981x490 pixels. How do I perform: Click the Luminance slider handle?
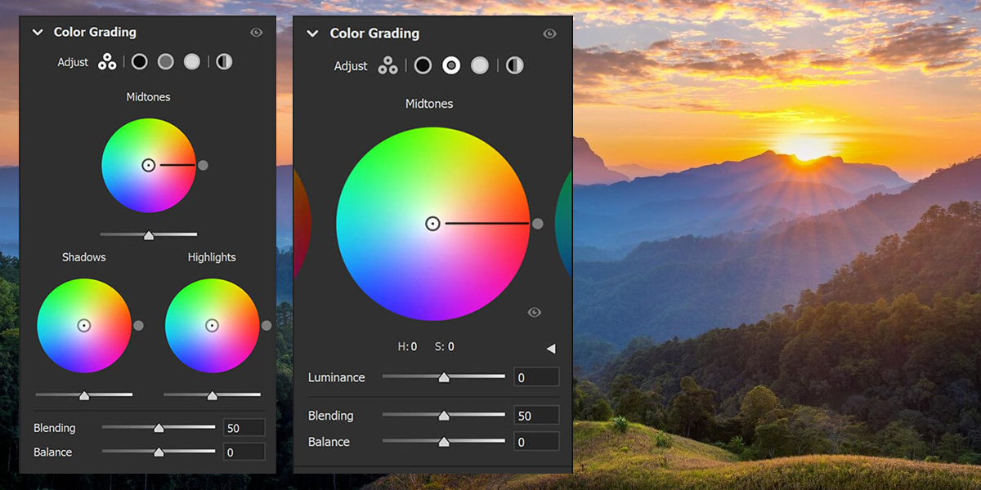[x=444, y=376]
